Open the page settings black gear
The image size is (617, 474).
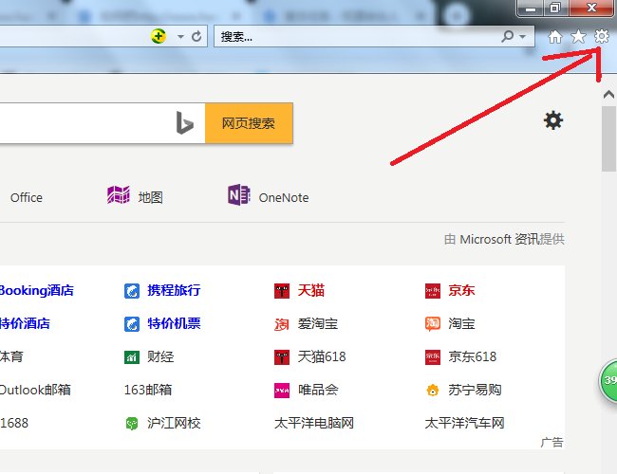click(x=553, y=120)
